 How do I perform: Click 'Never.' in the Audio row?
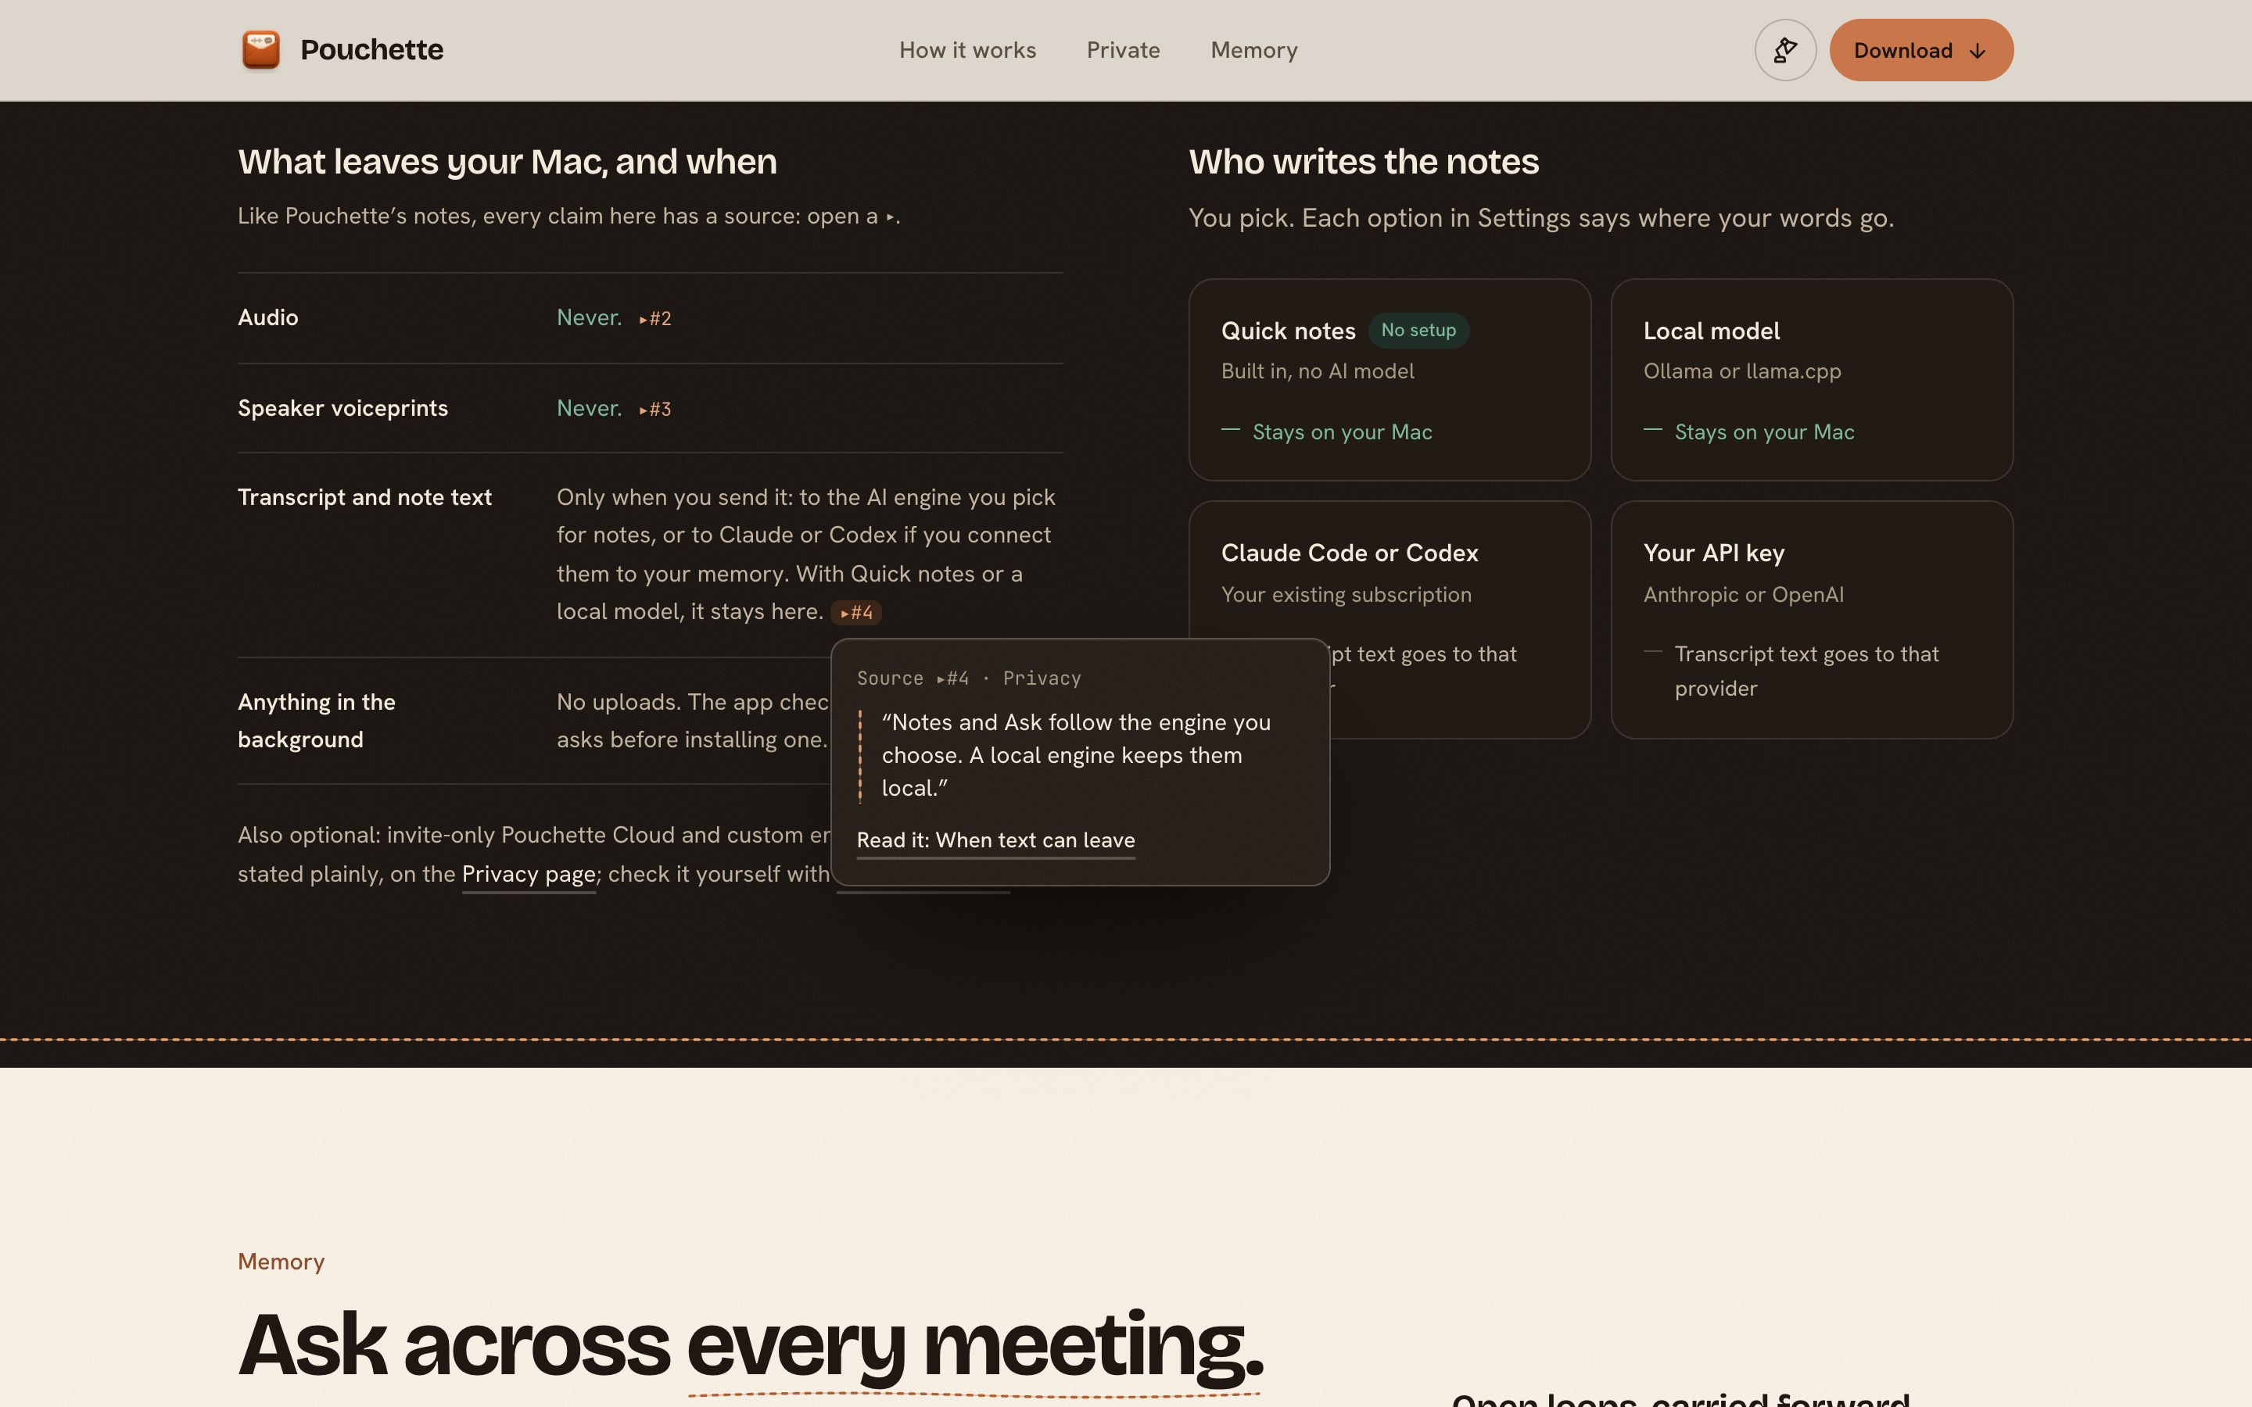pyautogui.click(x=589, y=317)
